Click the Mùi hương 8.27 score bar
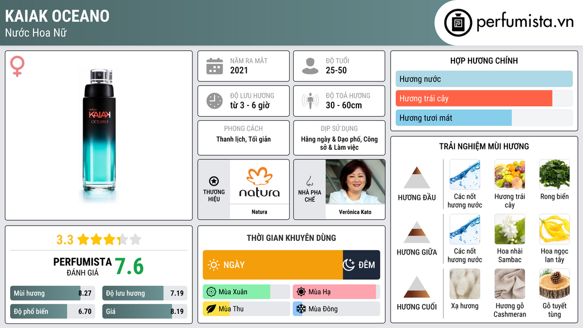 click(x=52, y=293)
